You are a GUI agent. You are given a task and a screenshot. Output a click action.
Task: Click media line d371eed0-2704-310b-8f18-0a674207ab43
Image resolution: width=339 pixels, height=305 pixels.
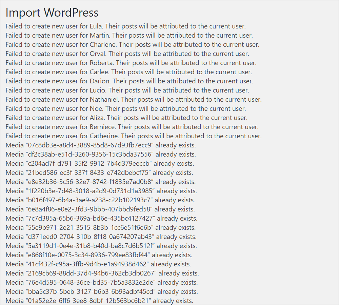[x=101, y=237]
